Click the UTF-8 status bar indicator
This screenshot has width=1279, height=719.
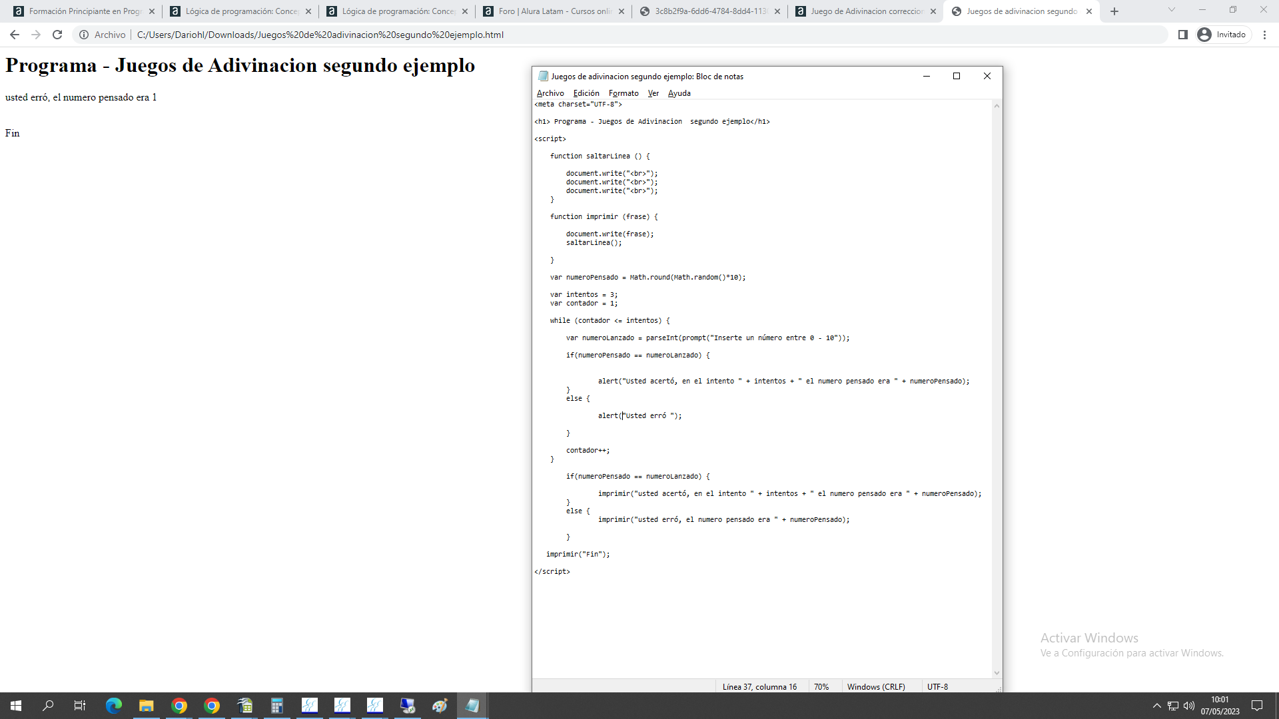point(937,686)
